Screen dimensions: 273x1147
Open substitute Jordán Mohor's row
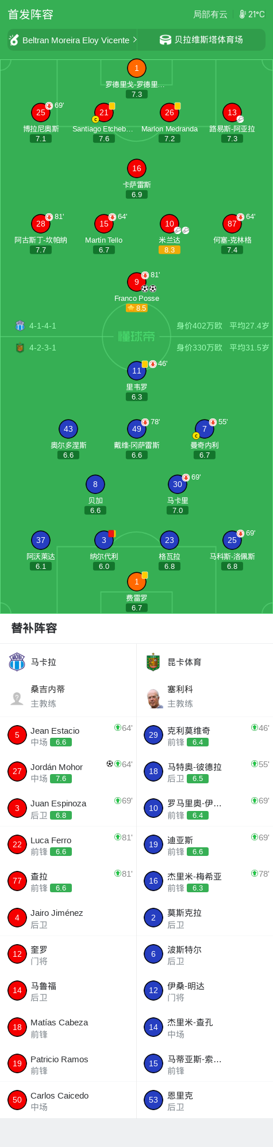(68, 772)
